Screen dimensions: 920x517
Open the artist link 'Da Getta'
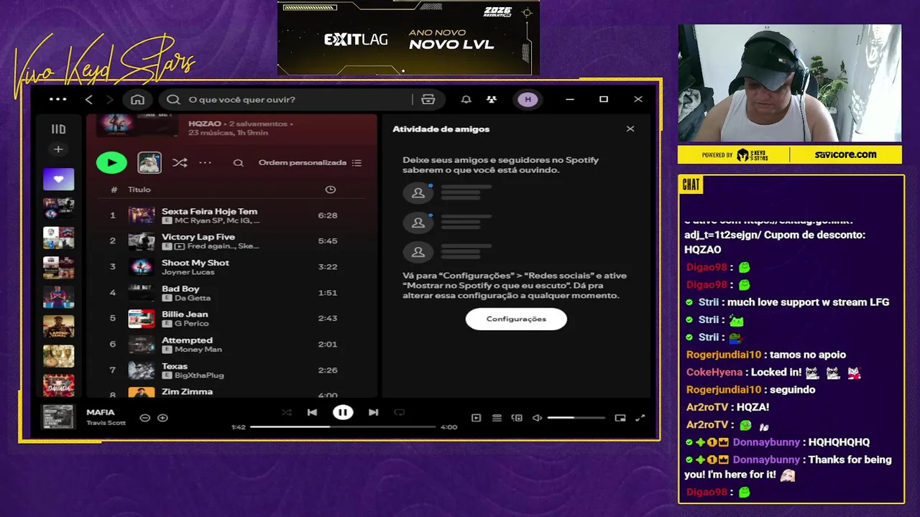point(193,298)
